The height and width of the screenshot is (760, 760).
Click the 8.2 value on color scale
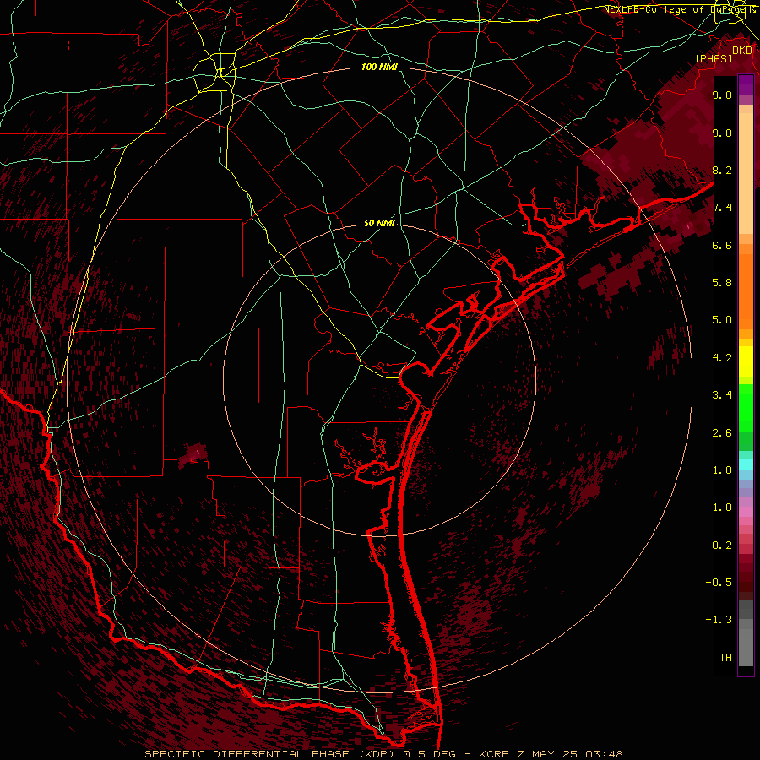[x=722, y=170]
